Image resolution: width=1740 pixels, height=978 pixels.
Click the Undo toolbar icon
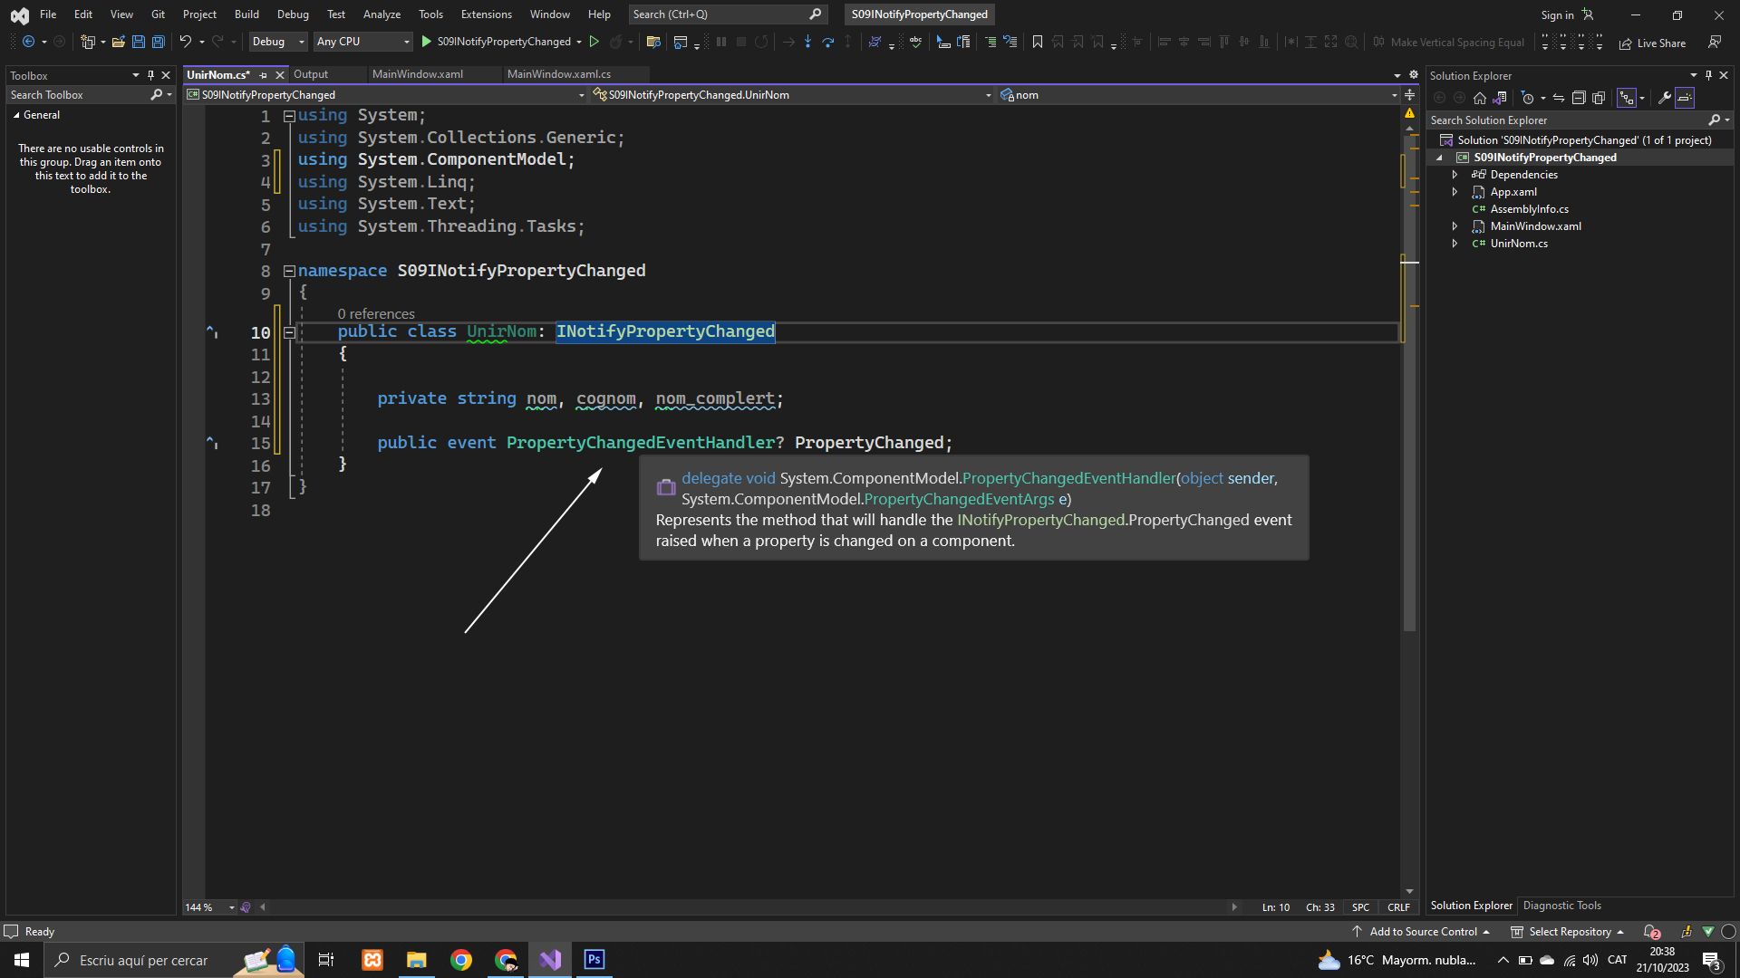[x=185, y=42]
